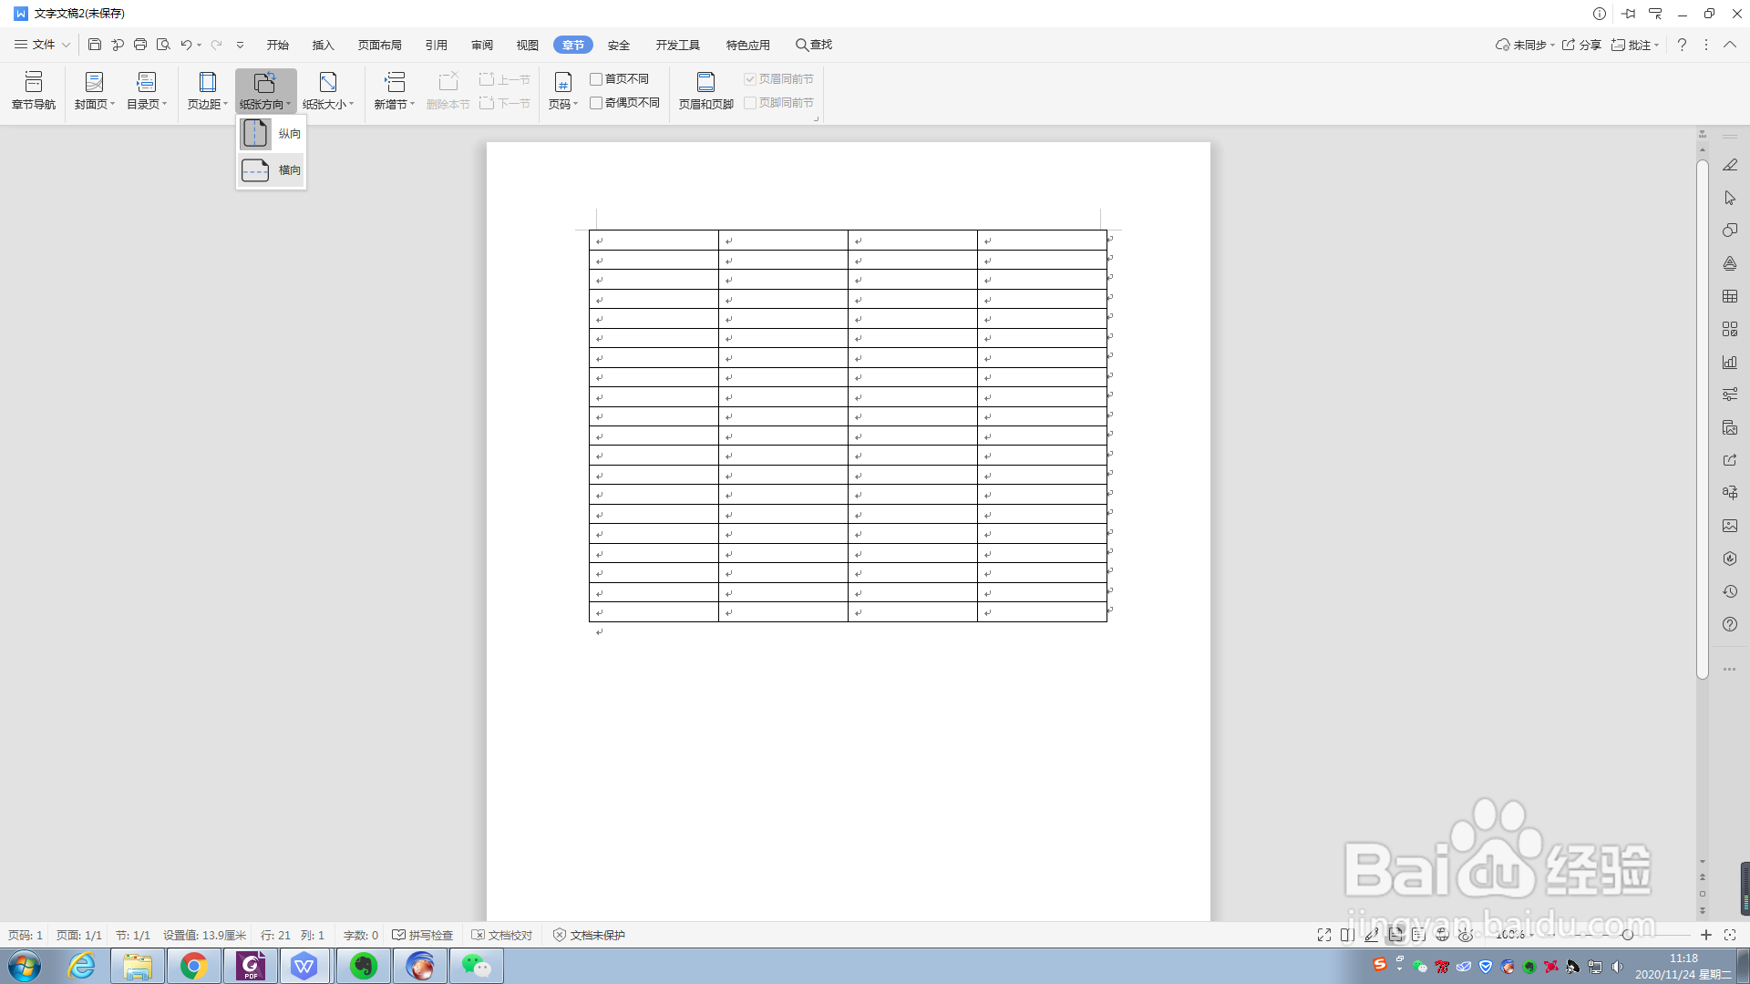Open Google Chrome from the taskbar
The width and height of the screenshot is (1750, 984).
[x=193, y=966]
